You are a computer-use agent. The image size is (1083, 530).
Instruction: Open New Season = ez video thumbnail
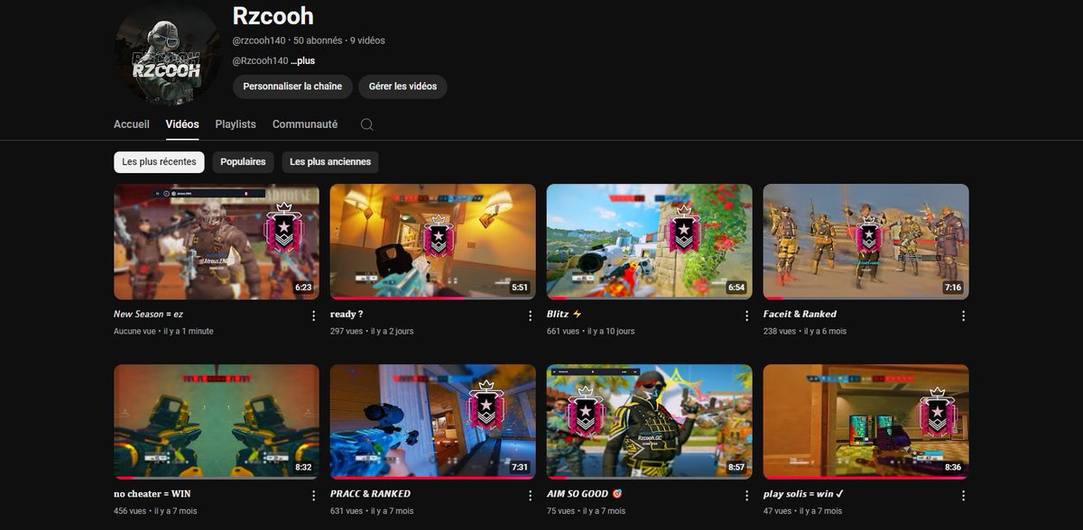pyautogui.click(x=217, y=242)
